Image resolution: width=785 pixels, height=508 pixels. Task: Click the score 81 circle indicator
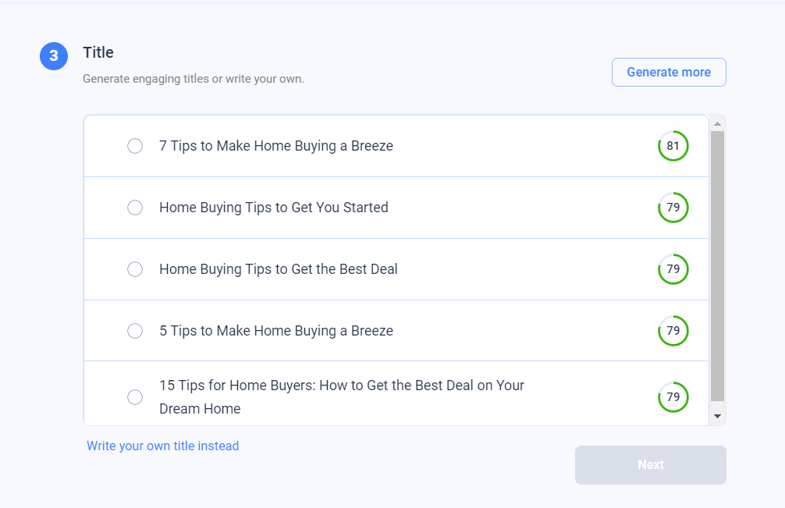pos(673,146)
